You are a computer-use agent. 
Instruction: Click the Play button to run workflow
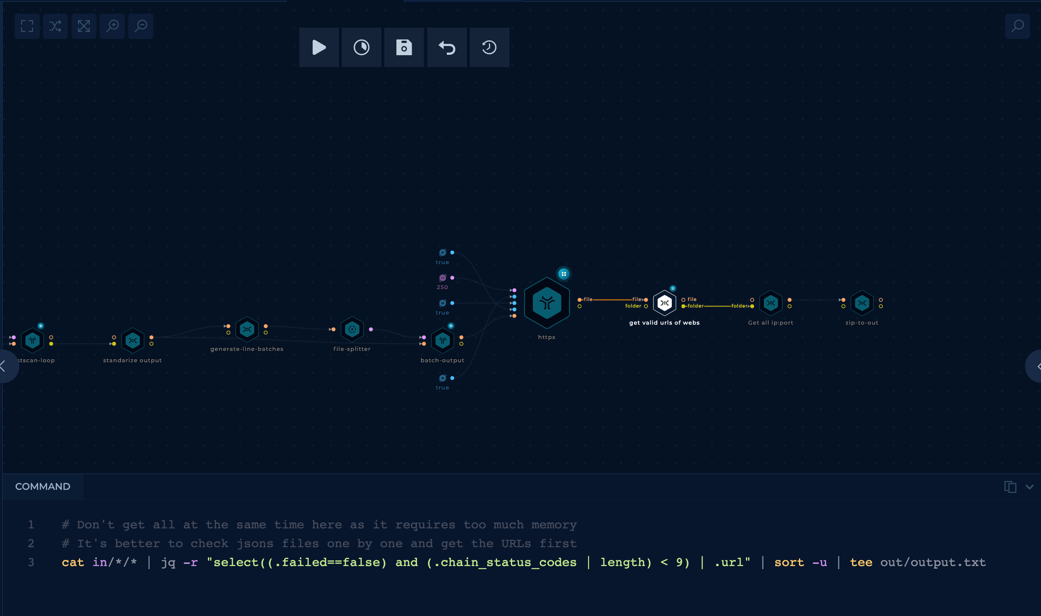(x=319, y=47)
